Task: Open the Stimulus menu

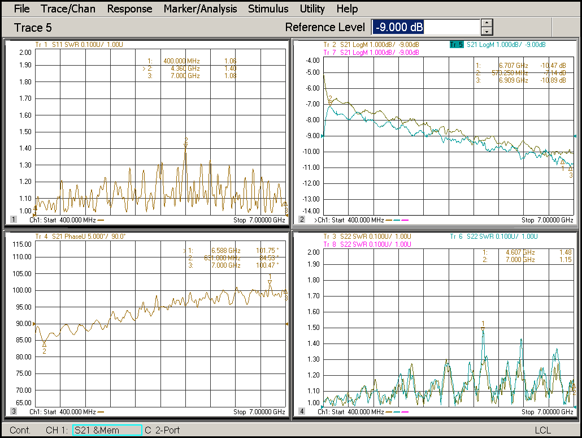Action: pyautogui.click(x=268, y=8)
